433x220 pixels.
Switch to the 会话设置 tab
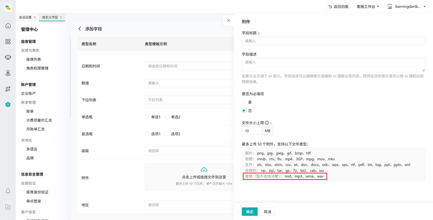[x=25, y=17]
